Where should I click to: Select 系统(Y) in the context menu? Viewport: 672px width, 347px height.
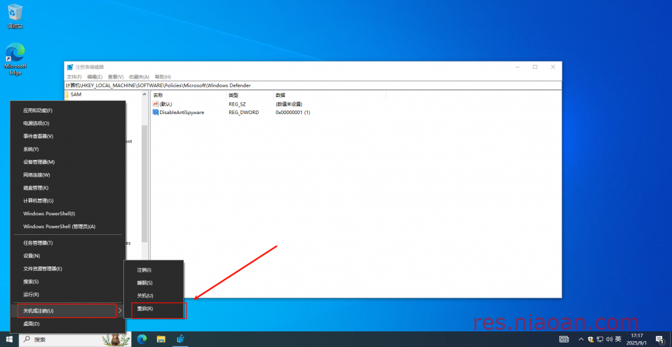(68, 149)
